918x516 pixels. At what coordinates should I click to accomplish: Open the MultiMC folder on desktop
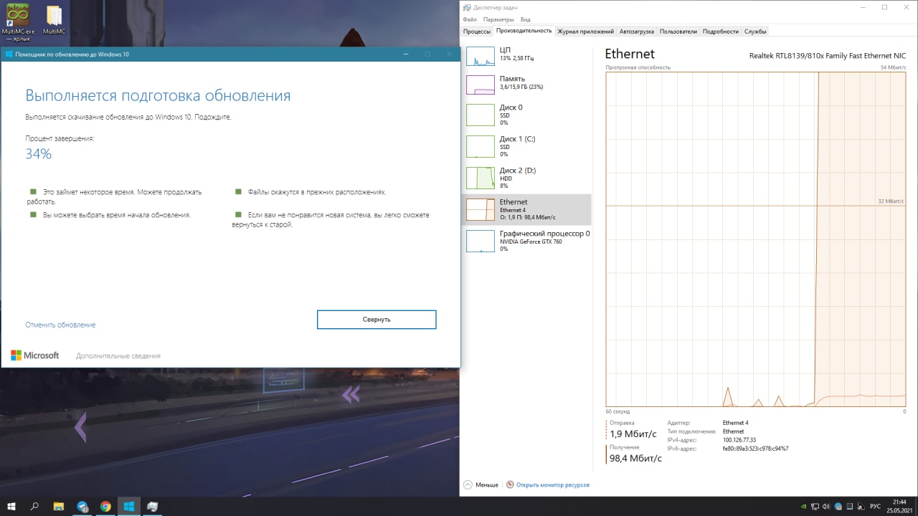pos(54,21)
